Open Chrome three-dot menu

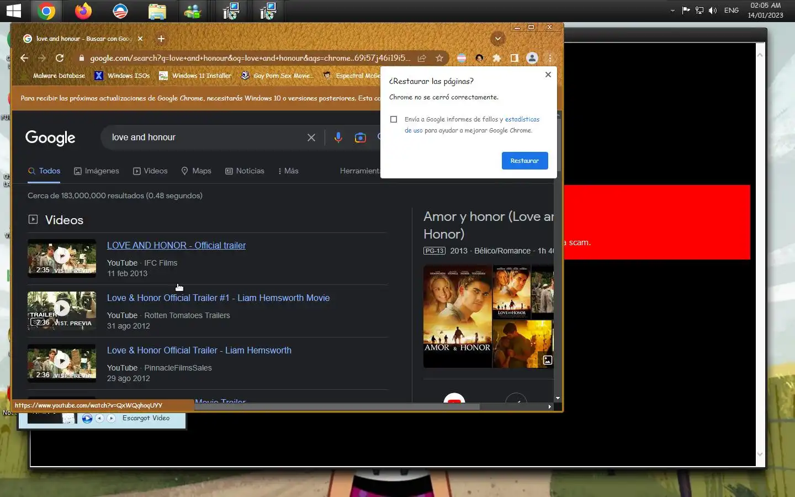pos(550,58)
